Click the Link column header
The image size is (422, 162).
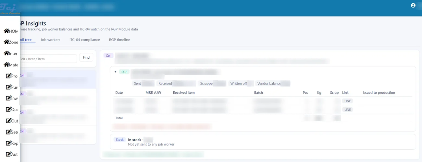click(x=345, y=93)
